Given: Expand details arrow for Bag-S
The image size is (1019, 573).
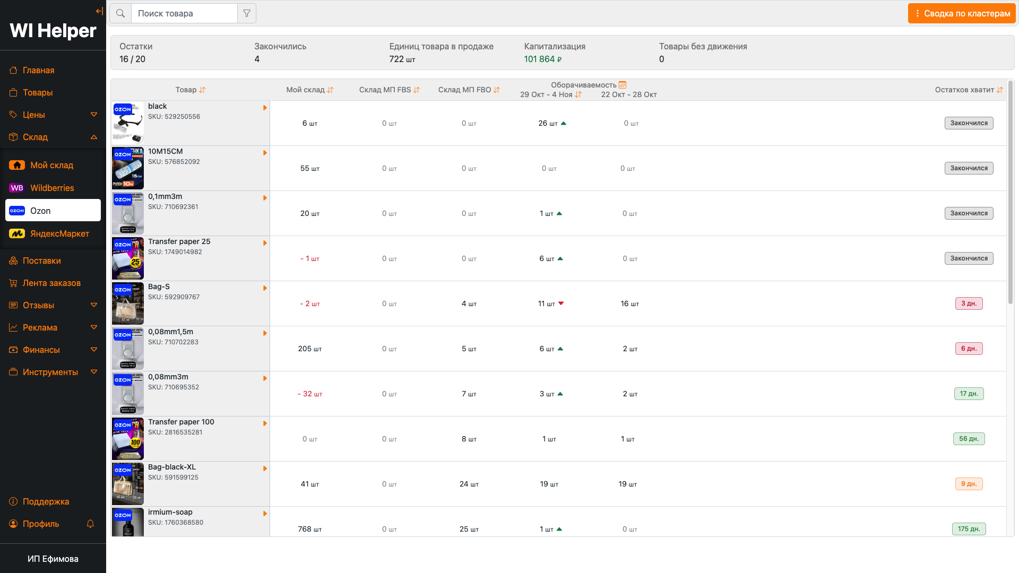Looking at the screenshot, I should click(x=265, y=288).
